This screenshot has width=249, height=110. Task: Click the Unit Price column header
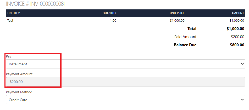177,13
